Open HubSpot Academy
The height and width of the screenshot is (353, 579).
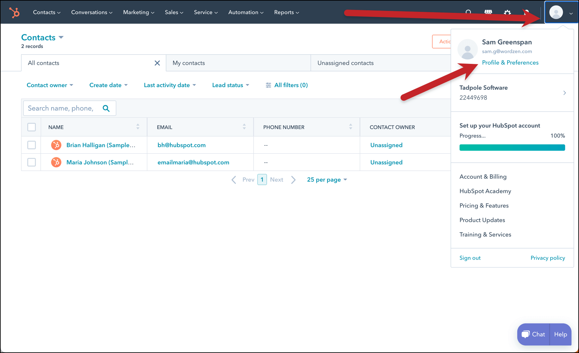pos(485,191)
